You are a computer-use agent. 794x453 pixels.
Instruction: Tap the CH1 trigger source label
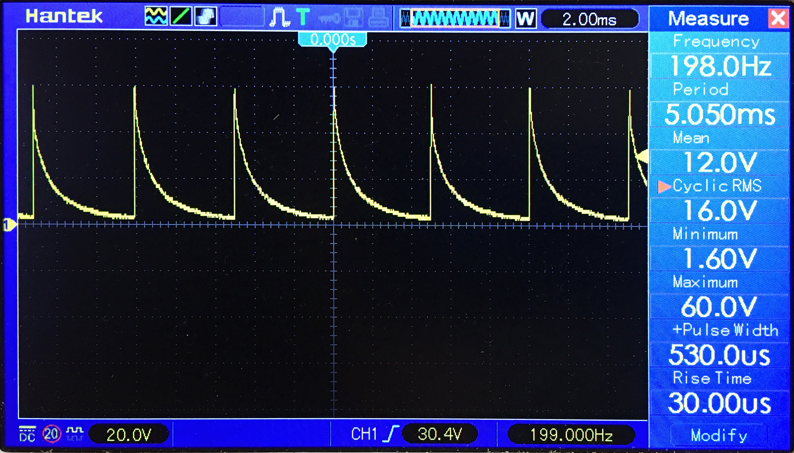coord(364,434)
